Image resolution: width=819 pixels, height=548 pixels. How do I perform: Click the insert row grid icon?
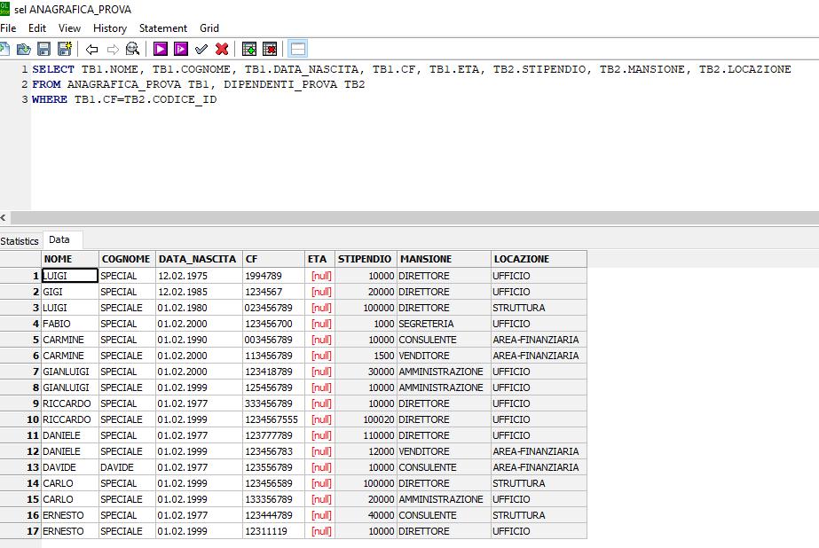[249, 49]
